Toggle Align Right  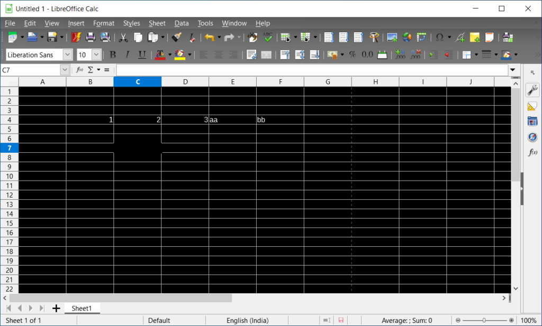233,54
